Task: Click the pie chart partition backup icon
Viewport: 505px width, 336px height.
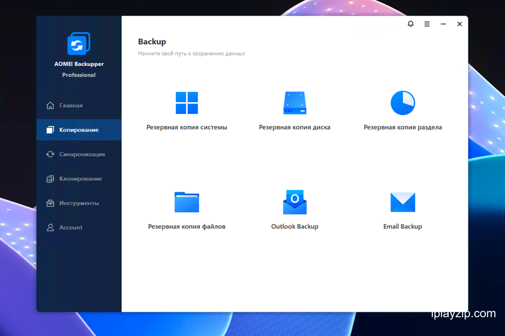Action: (x=402, y=103)
